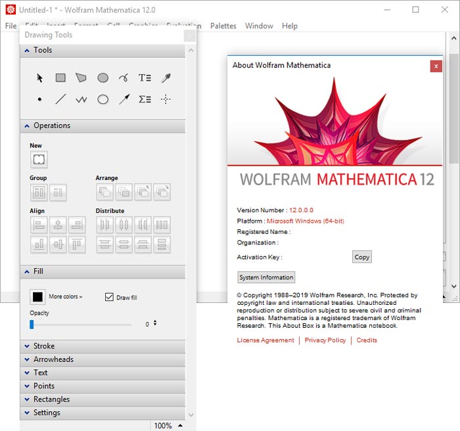Open the Privacy Policy link
Screen dimensions: 460x431
(325, 340)
